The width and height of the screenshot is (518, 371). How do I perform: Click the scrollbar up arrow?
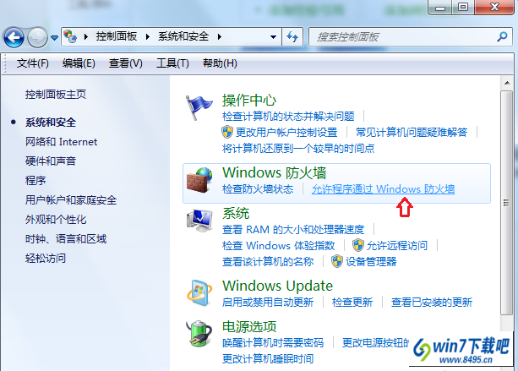click(507, 83)
